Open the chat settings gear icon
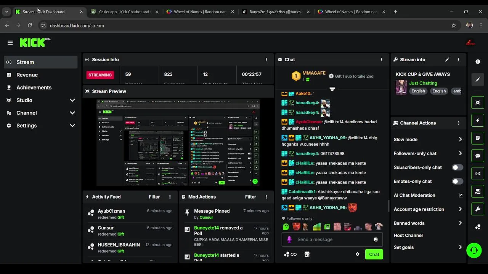The image size is (488, 274). (x=357, y=254)
